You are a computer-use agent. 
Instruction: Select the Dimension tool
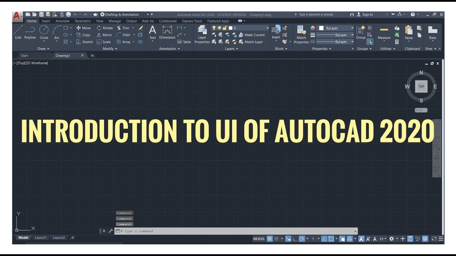pos(167,32)
